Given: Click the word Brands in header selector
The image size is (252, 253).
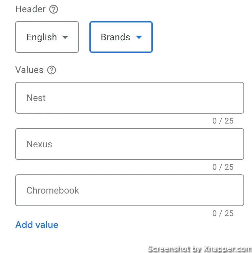Looking at the screenshot, I should tap(115, 37).
